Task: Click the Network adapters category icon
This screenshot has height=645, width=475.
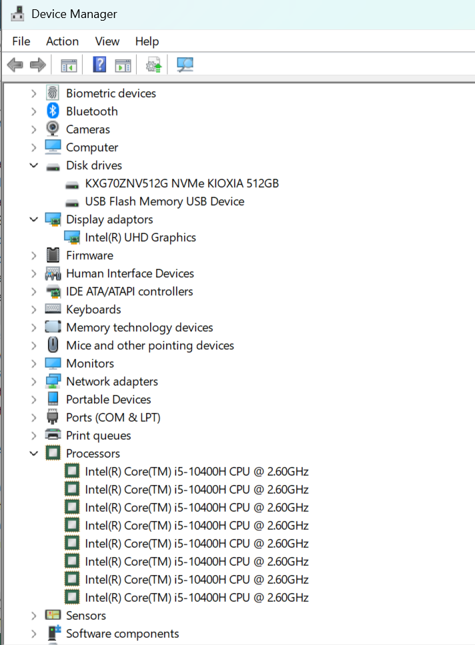Action: tap(53, 382)
